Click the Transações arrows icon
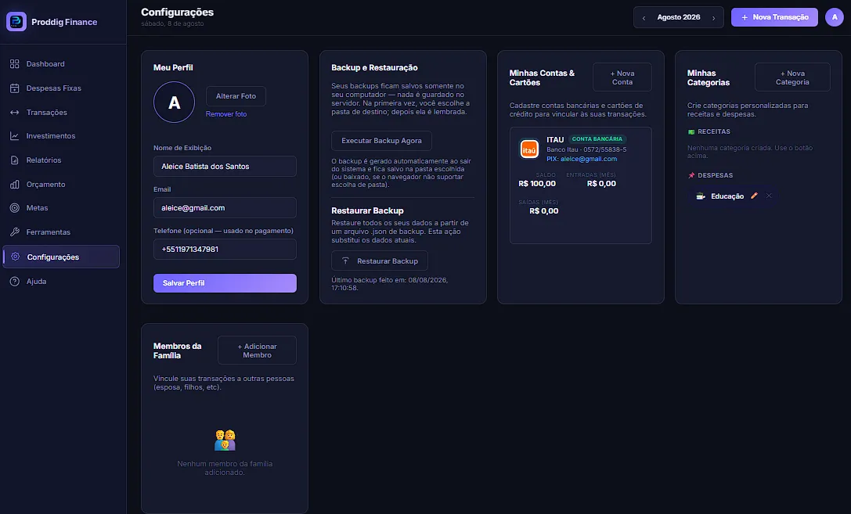This screenshot has height=514, width=851. point(15,112)
